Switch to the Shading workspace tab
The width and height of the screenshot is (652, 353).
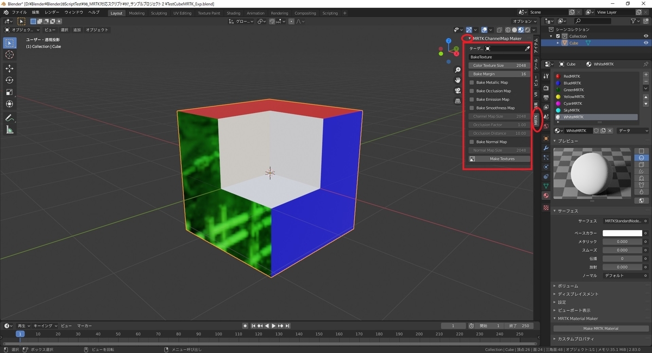click(x=234, y=13)
